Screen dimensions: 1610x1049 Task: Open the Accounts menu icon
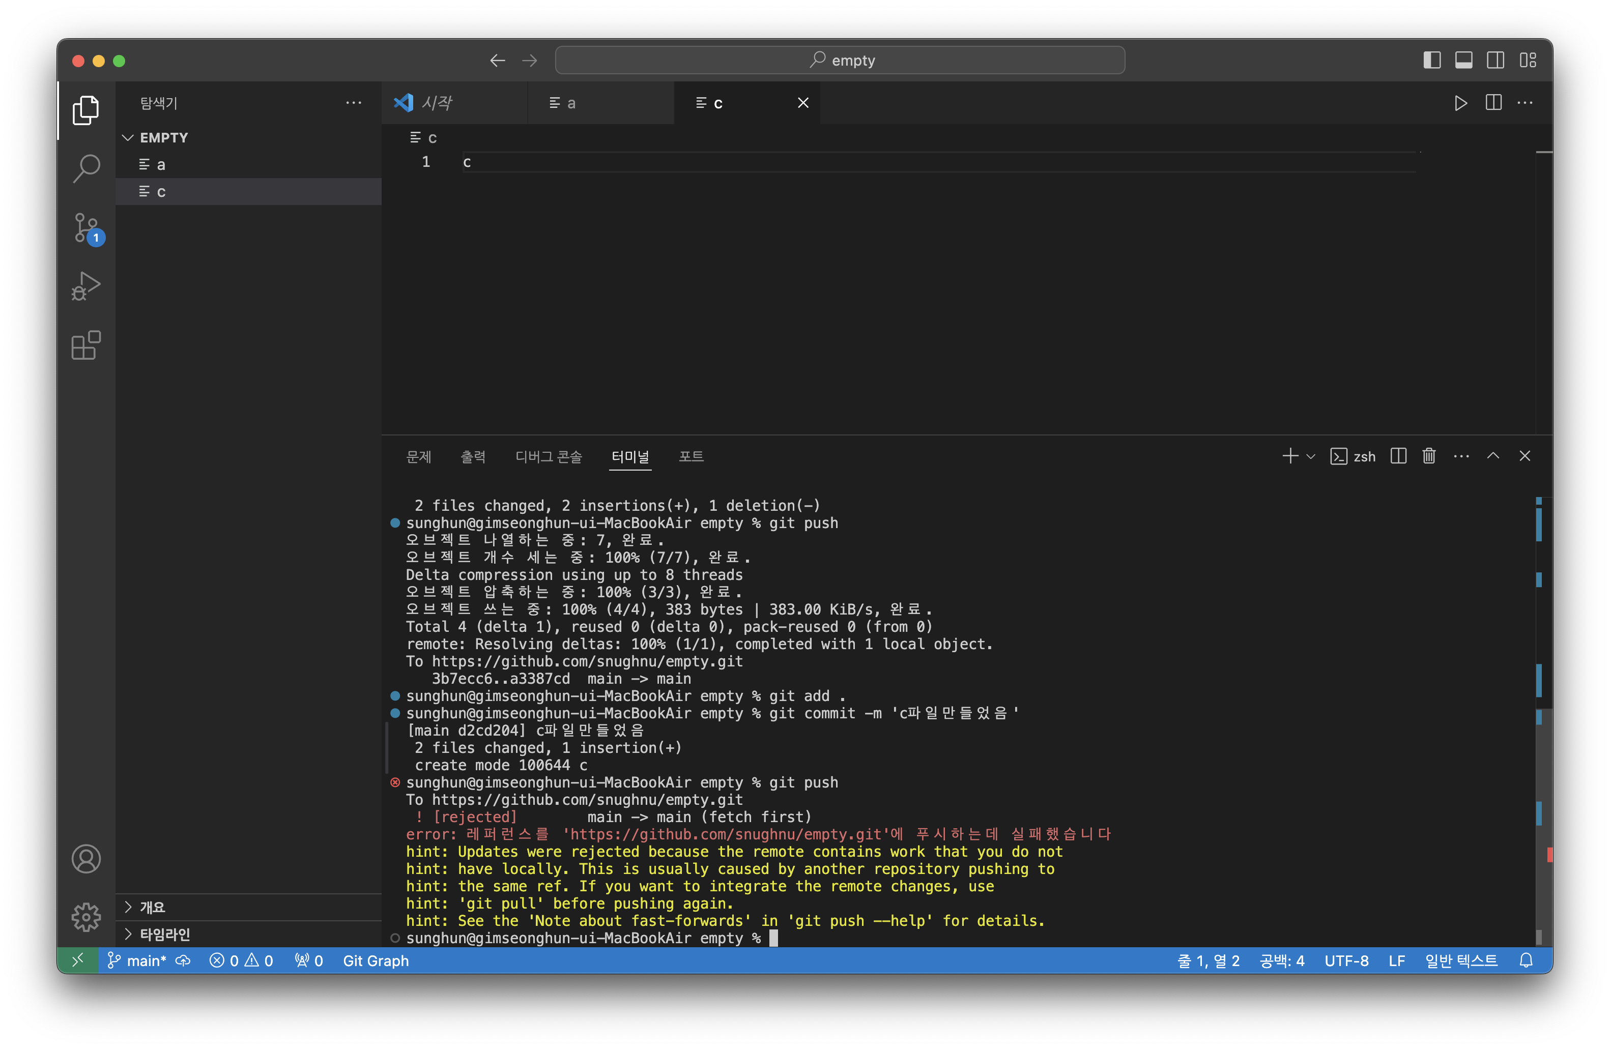click(87, 859)
